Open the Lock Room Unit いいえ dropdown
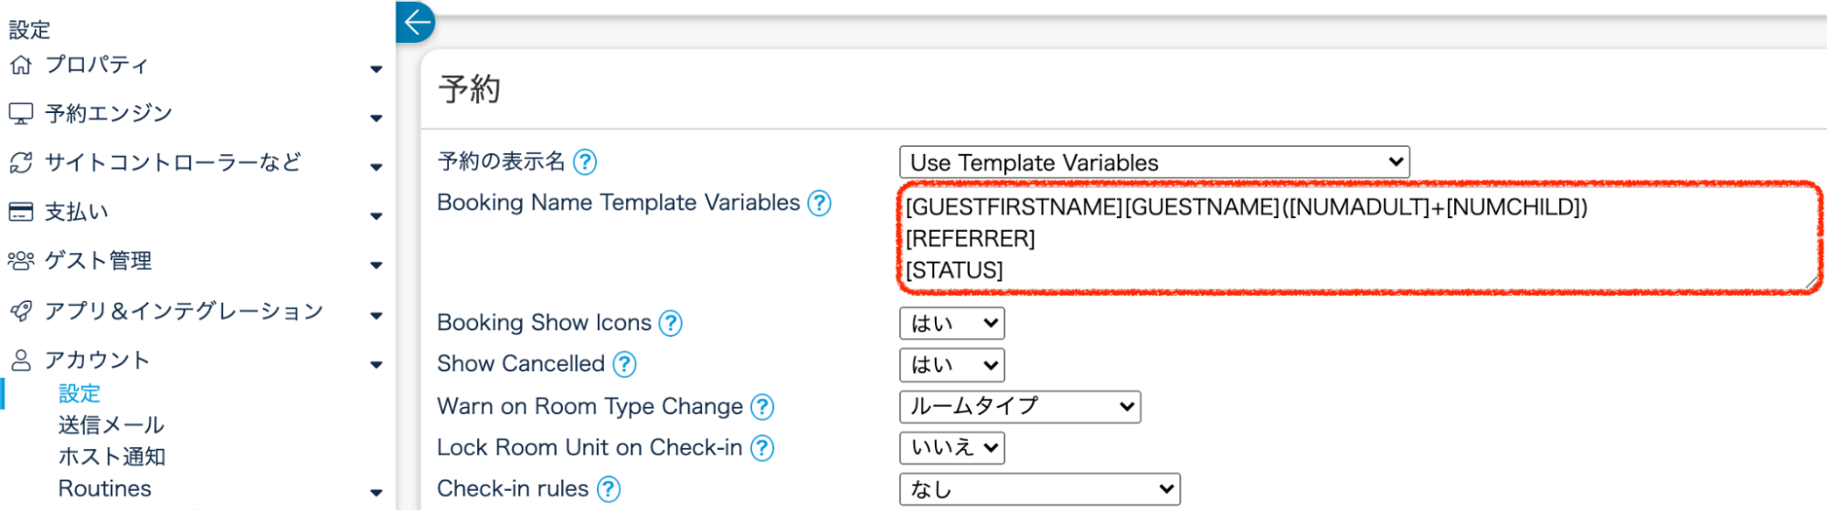 point(951,448)
